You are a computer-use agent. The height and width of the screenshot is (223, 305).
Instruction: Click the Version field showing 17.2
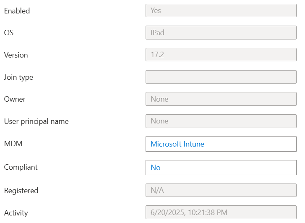coord(221,55)
